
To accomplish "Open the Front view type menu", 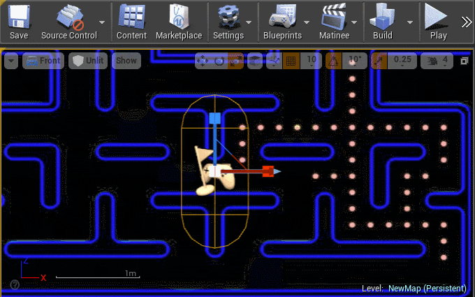I will click(43, 61).
